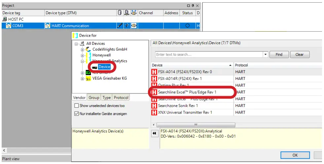Select CodeWrights GmbH in the vendor tree
The width and height of the screenshot is (324, 164).
pyautogui.click(x=110, y=49)
